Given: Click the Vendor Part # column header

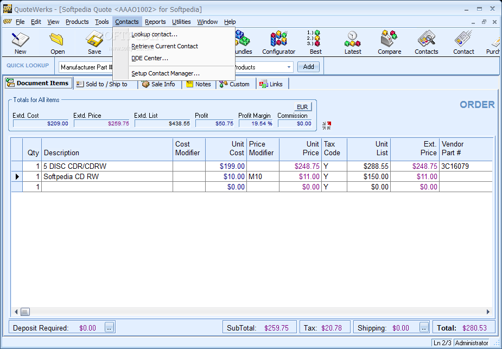Looking at the screenshot, I should click(466, 149).
